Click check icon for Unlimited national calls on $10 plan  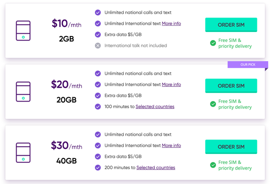coord(98,13)
